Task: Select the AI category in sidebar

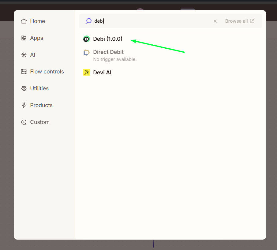Action: click(x=28, y=55)
